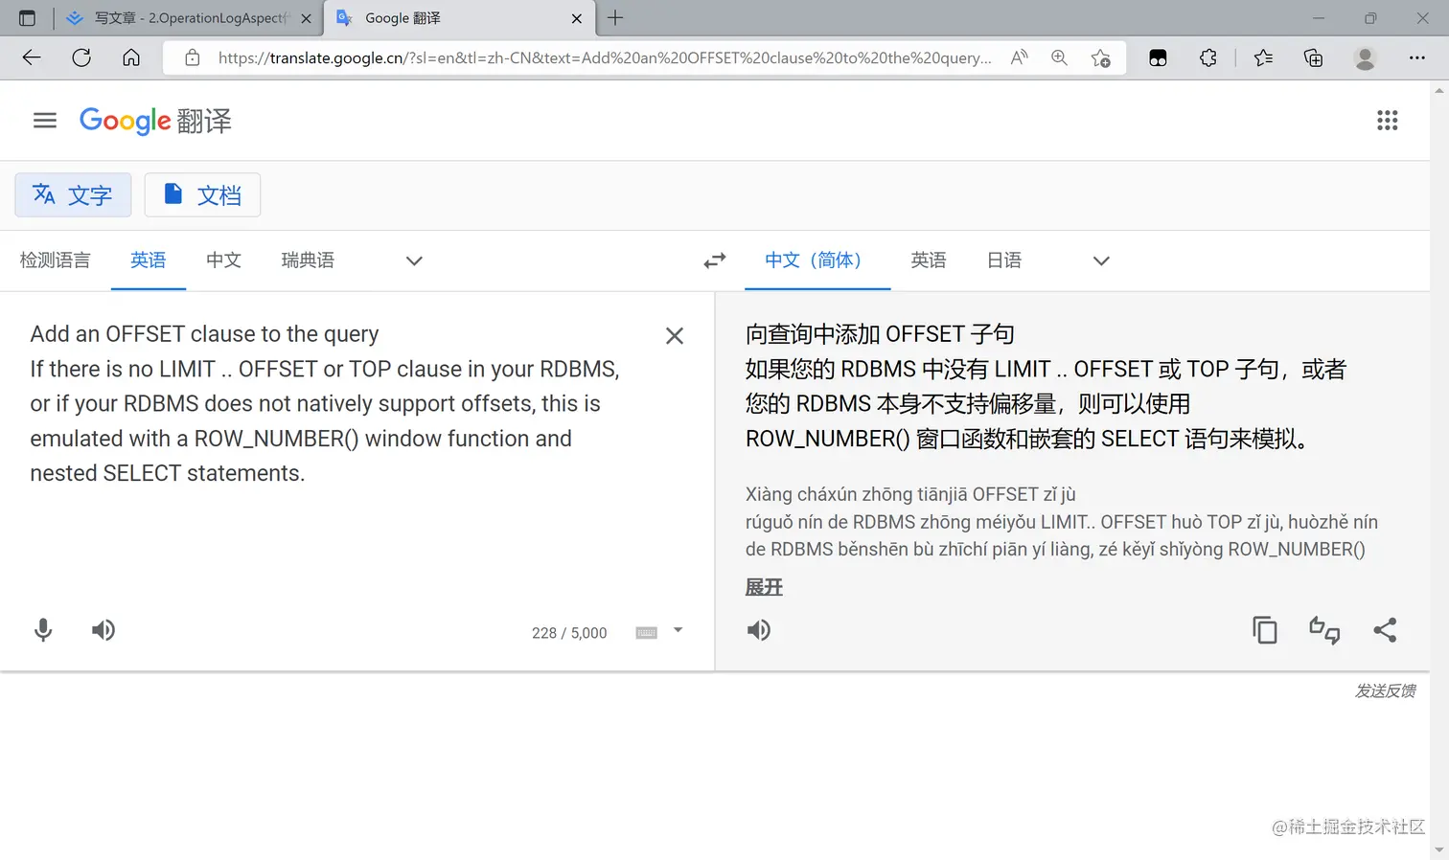Share the translation
The image size is (1449, 860).
[1385, 629]
